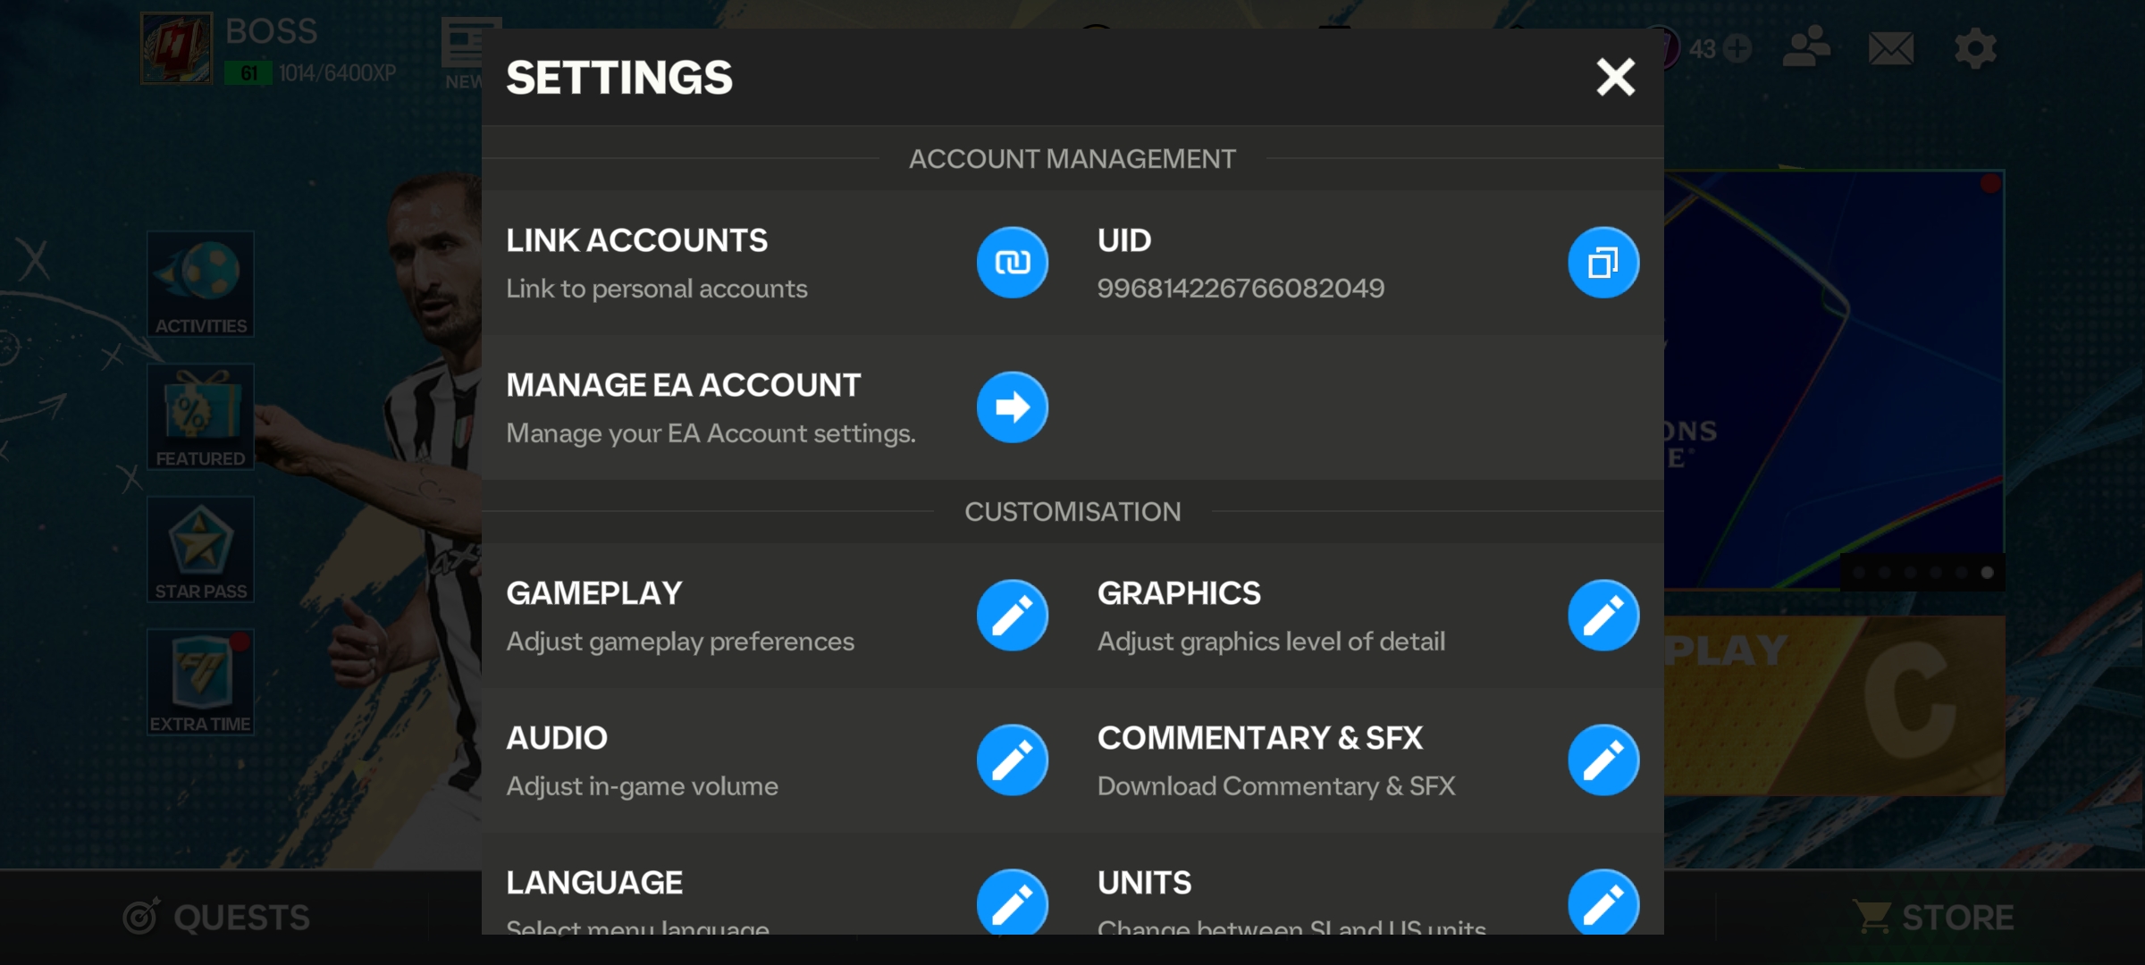Go to the Store tab
The width and height of the screenshot is (2145, 965).
pos(1934,918)
